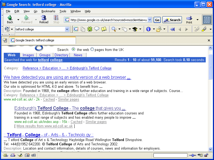Click the yellow open book icon
Viewport: 214px width, 160px height.
[x=104, y=29]
